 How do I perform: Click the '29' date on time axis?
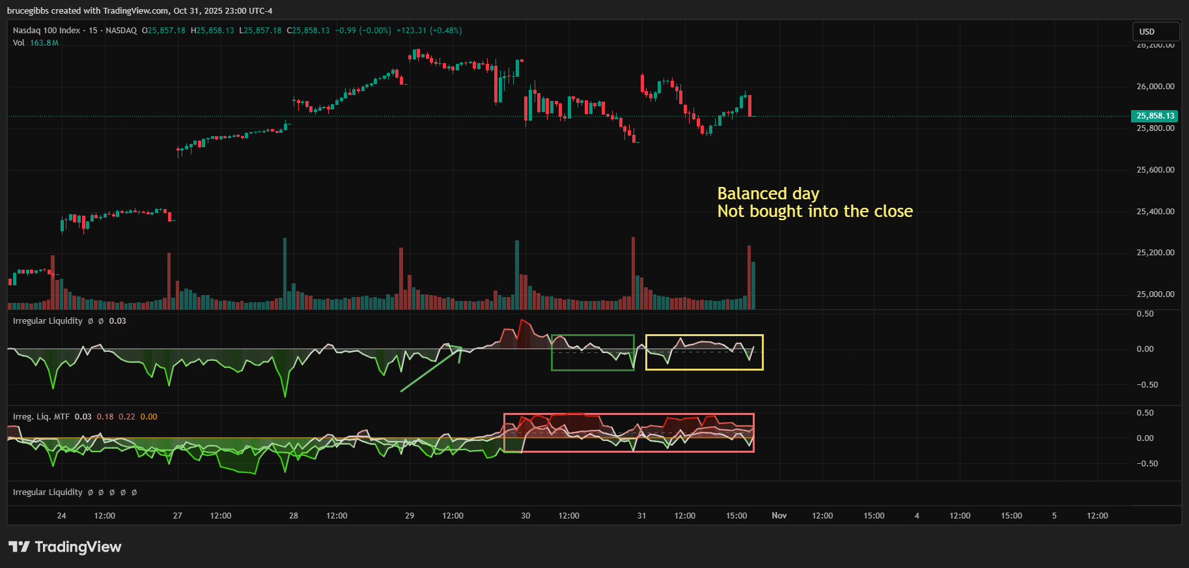[x=410, y=516]
